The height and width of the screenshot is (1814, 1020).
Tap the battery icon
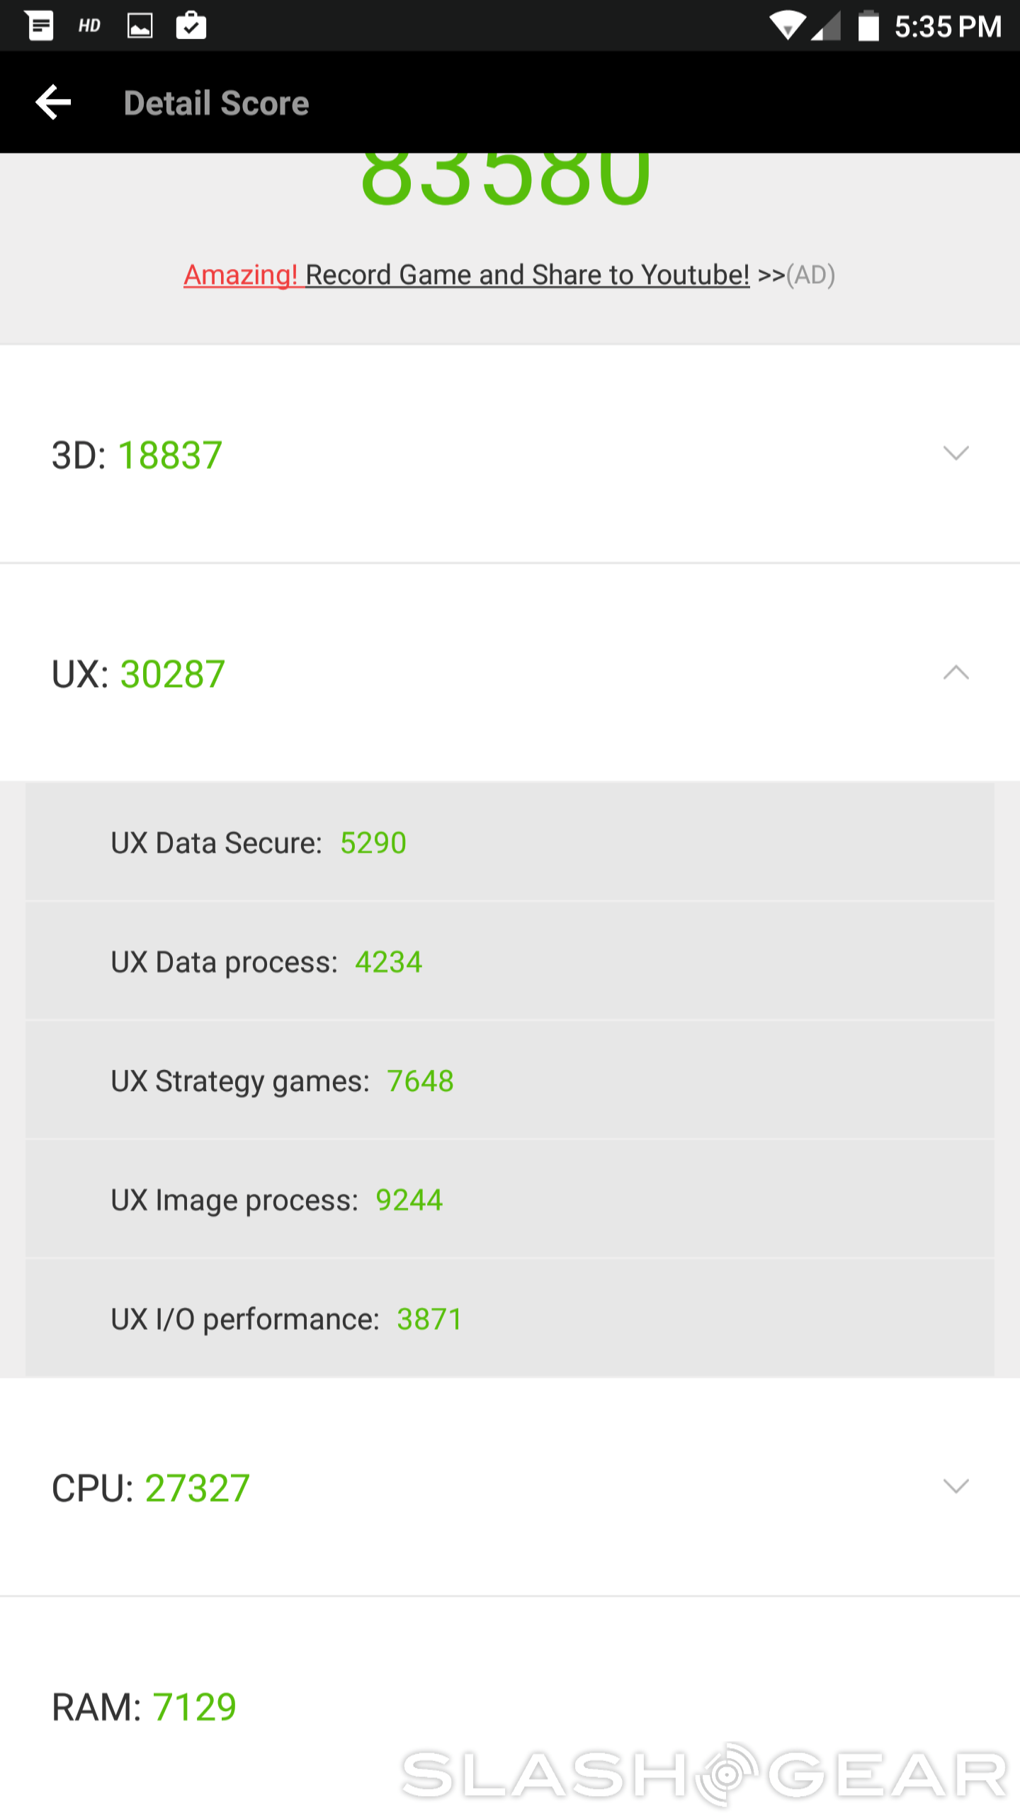(868, 26)
